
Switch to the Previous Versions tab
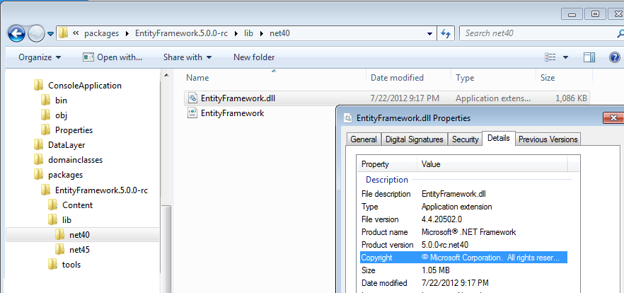548,139
